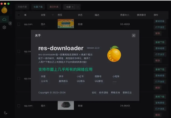Open the preview thumbnail of the 24.66KB image
This screenshot has width=171, height=118.
66,105
